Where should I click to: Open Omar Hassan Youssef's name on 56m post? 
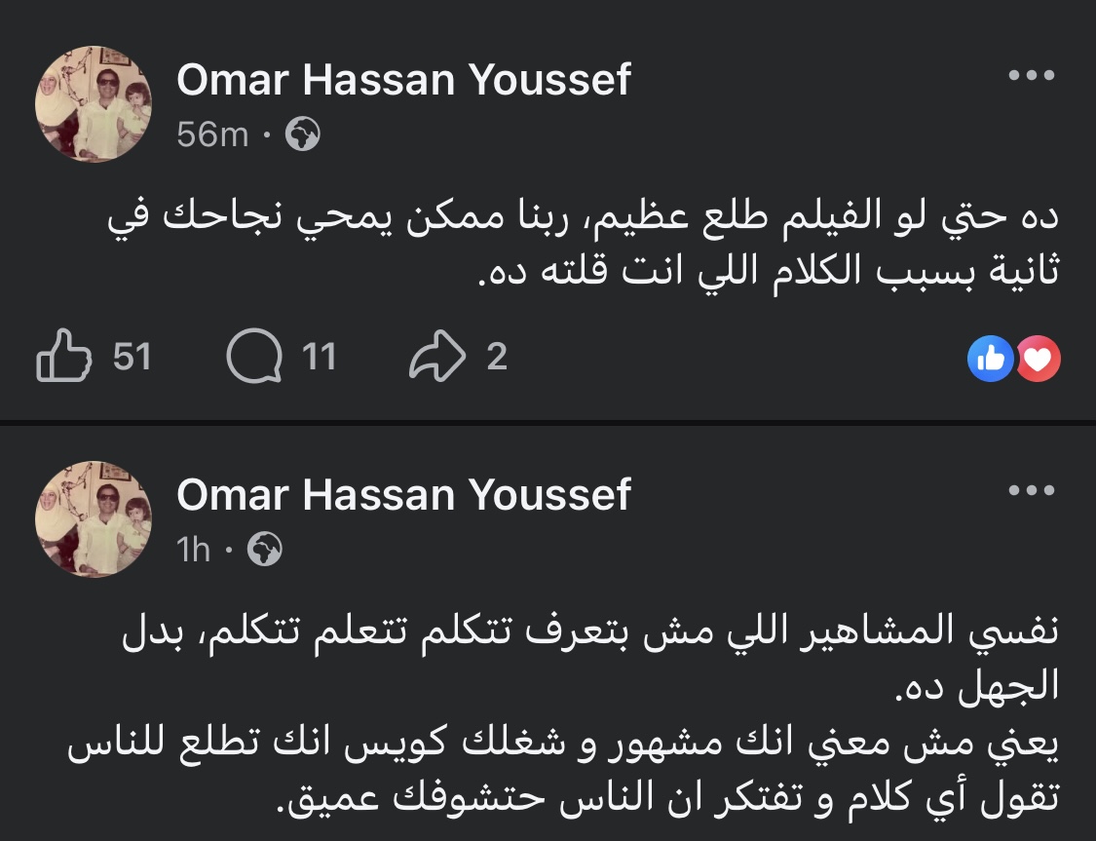coord(403,80)
